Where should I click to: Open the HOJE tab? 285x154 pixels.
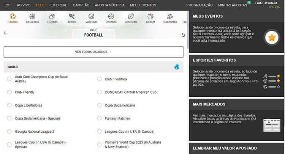coord(40,5)
